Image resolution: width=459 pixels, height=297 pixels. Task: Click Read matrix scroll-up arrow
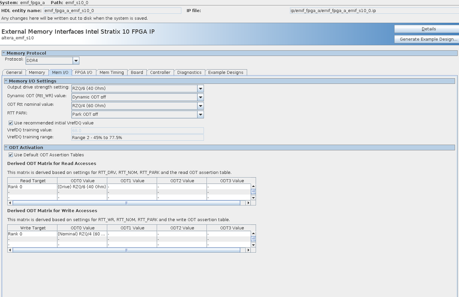254,186
